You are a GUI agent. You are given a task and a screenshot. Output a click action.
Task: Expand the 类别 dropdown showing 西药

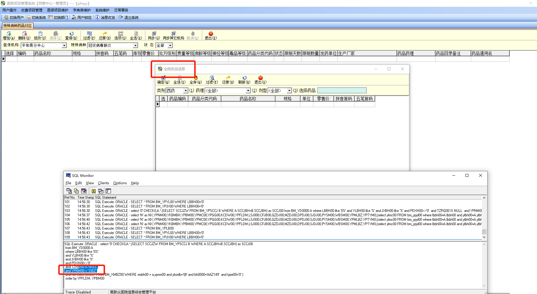(186, 91)
